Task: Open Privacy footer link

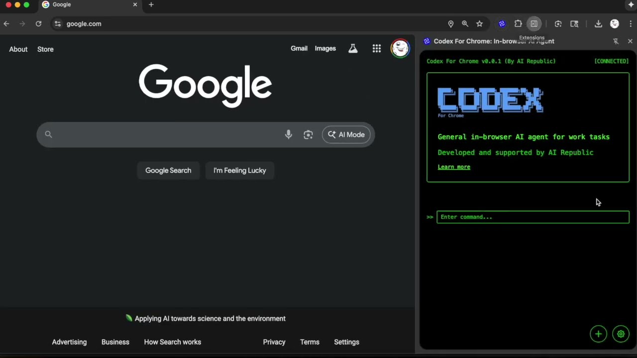Action: pyautogui.click(x=274, y=342)
